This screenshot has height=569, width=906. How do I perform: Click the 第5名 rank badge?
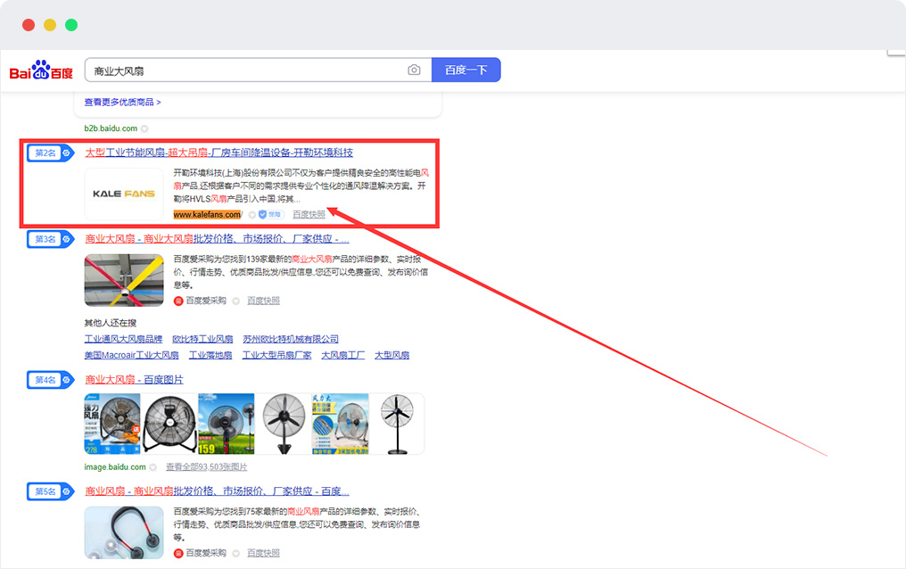pyautogui.click(x=50, y=491)
